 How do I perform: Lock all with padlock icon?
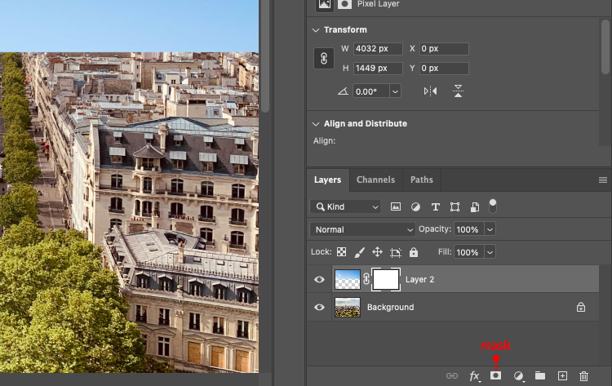point(414,252)
